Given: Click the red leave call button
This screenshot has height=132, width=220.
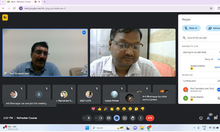Looking at the screenshot, I should 150,118.
